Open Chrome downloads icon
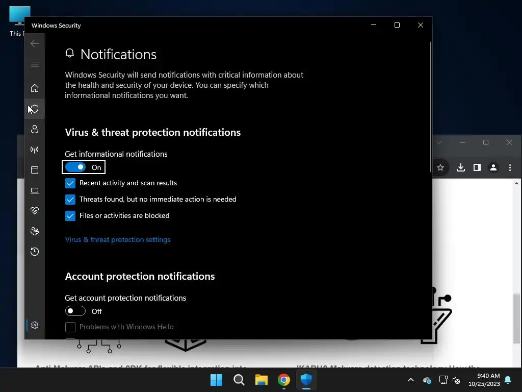 [461, 167]
